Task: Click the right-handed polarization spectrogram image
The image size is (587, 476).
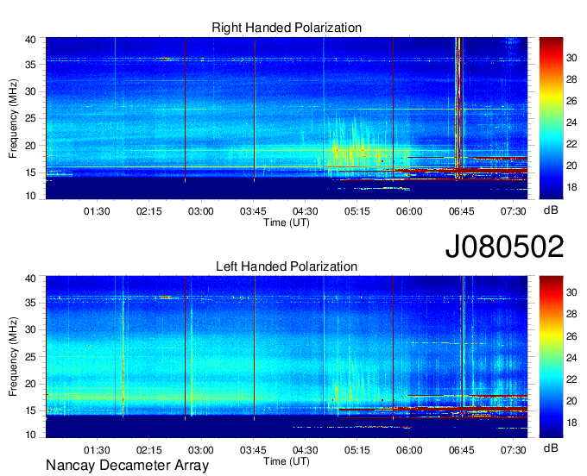Action: [287, 118]
